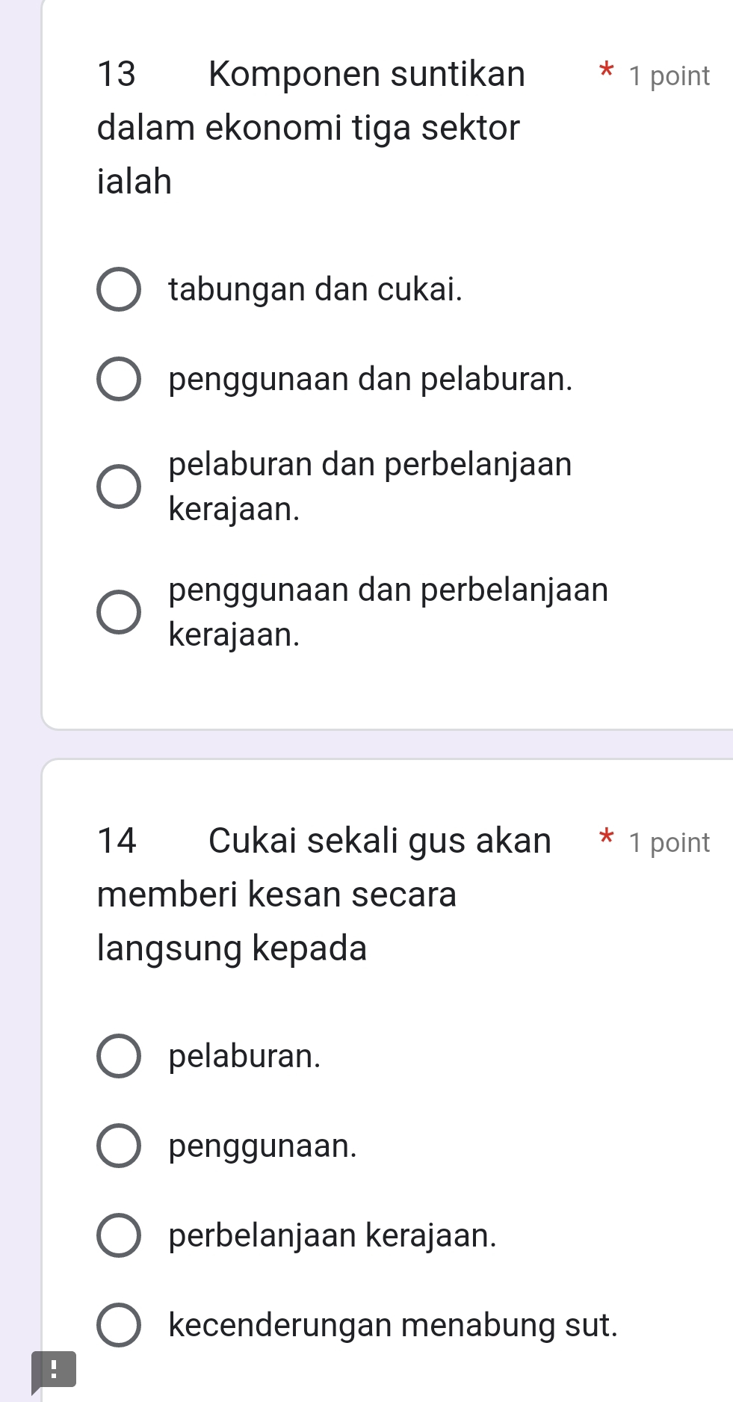This screenshot has height=1402, width=733.
Task: Click the 'Komponen suntikan' question title text
Action: pyautogui.click(x=367, y=74)
